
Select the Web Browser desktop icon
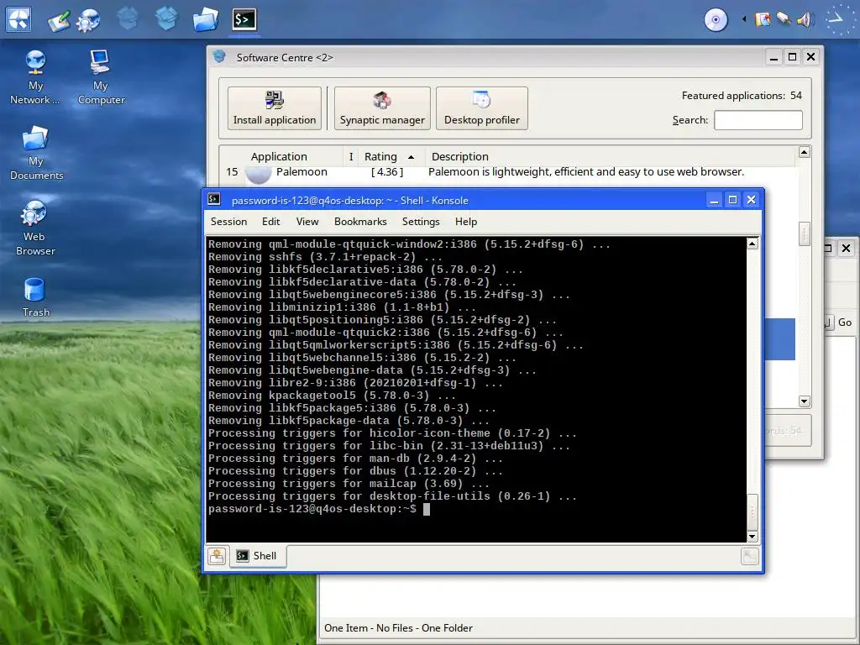pos(35,228)
